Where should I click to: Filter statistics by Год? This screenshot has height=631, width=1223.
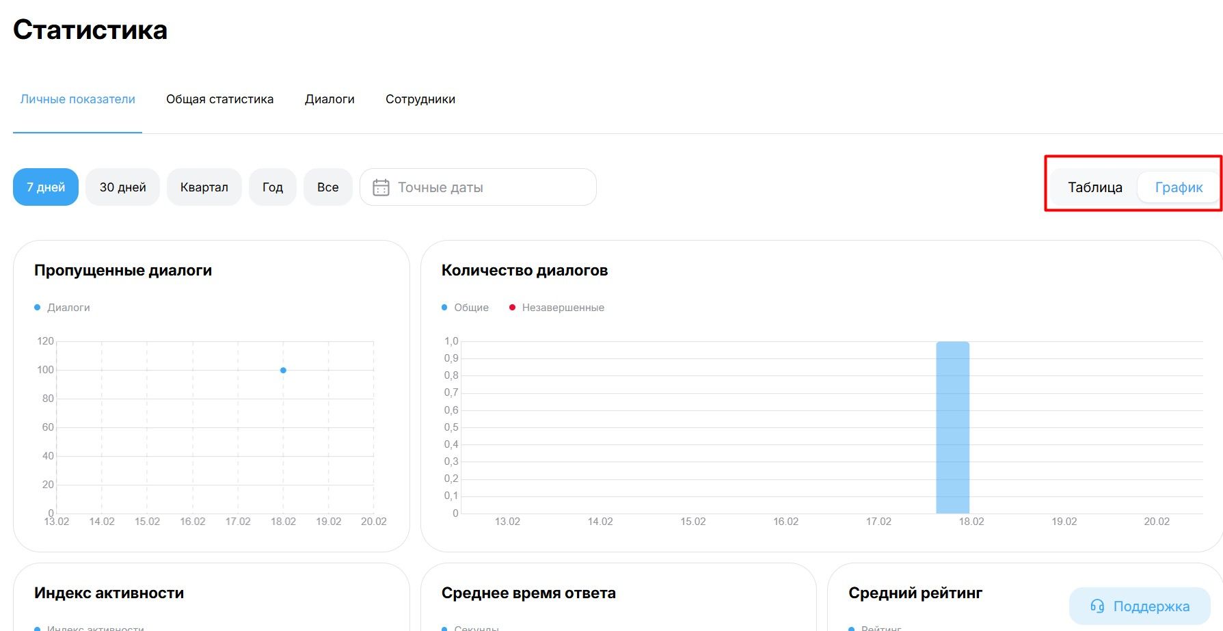tap(272, 187)
